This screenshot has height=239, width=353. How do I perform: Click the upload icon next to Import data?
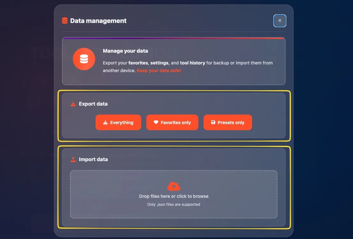[73, 159]
